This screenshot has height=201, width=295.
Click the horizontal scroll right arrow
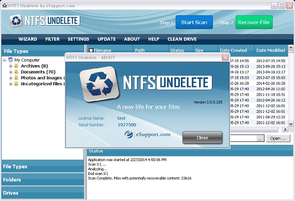(285, 130)
